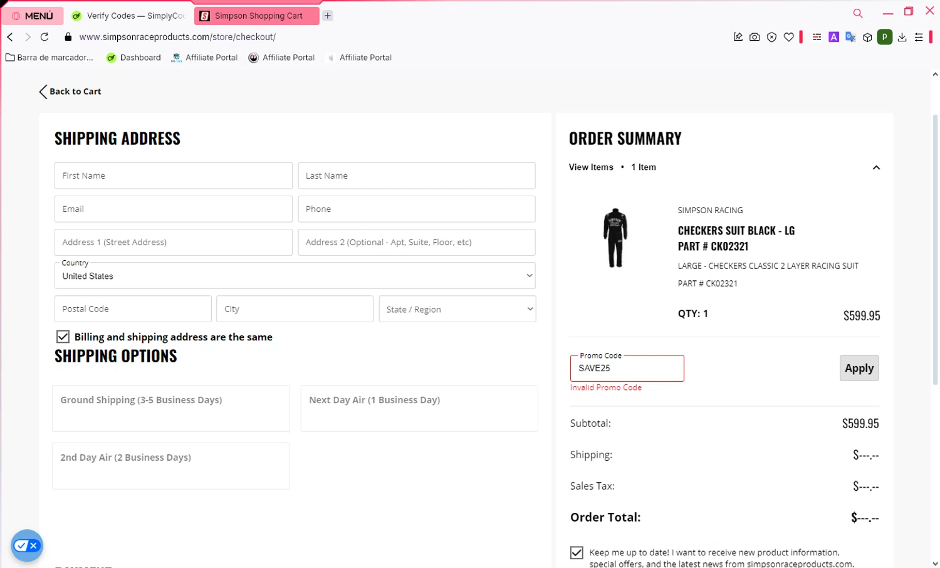Open the purple A extension icon

(x=833, y=37)
